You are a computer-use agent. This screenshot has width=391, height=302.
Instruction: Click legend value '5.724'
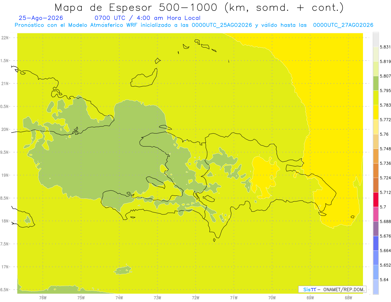click(385, 178)
